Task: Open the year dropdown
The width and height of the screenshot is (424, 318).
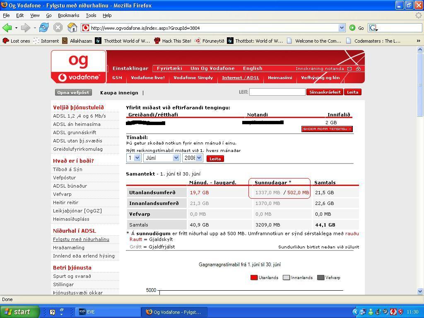Action: (193, 158)
